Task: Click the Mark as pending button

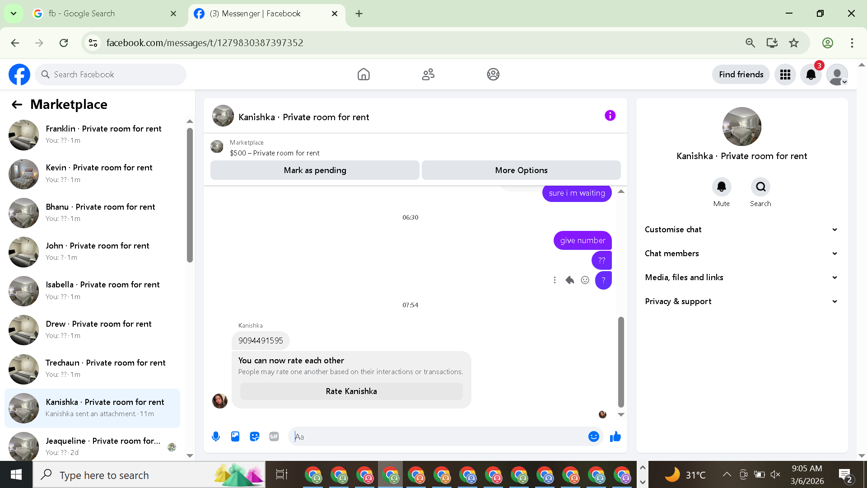Action: click(x=315, y=170)
